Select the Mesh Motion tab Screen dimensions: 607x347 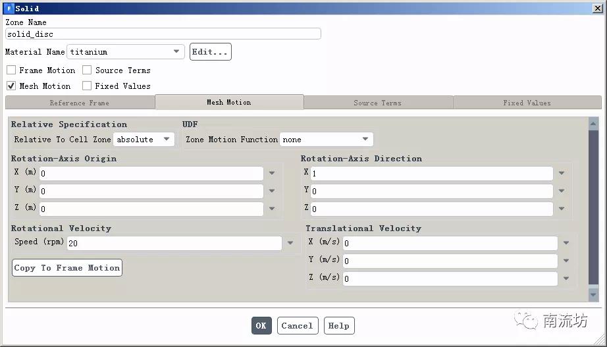pyautogui.click(x=229, y=102)
